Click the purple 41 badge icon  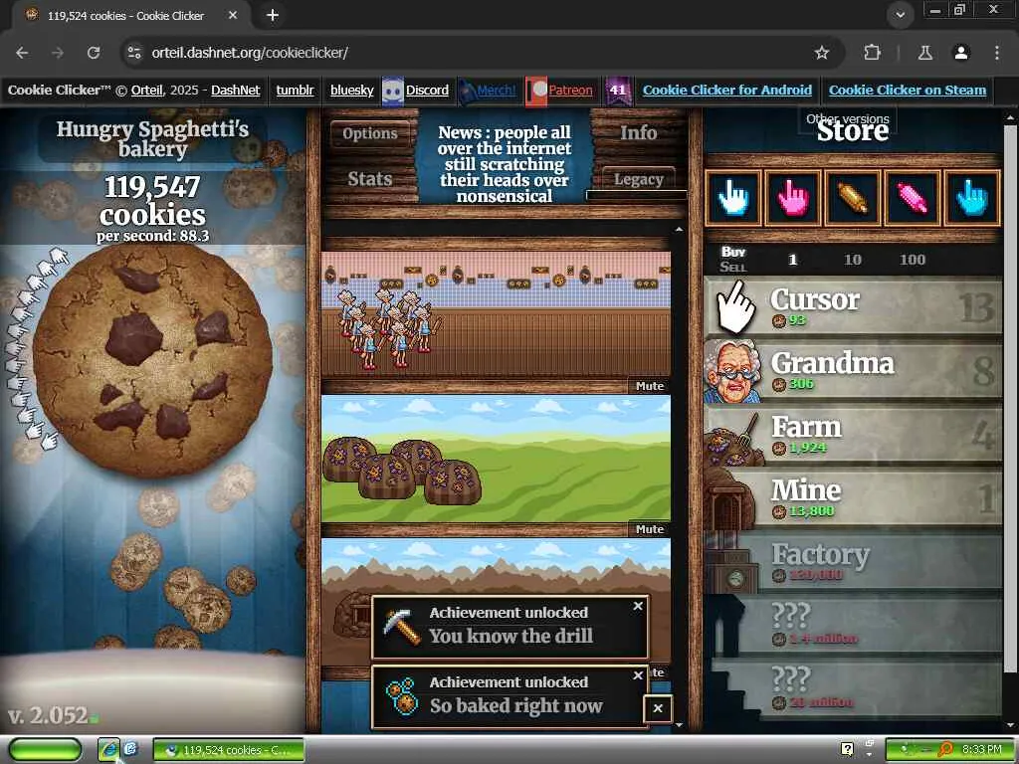(x=617, y=90)
